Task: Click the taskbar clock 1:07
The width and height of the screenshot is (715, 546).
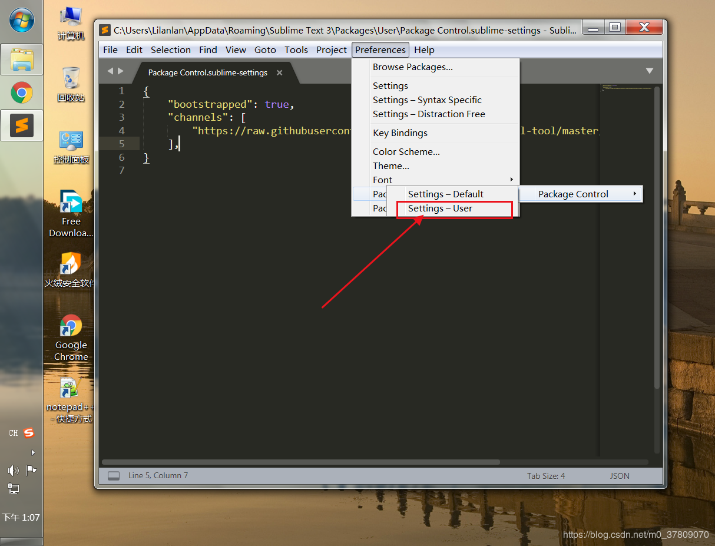Action: 21,518
